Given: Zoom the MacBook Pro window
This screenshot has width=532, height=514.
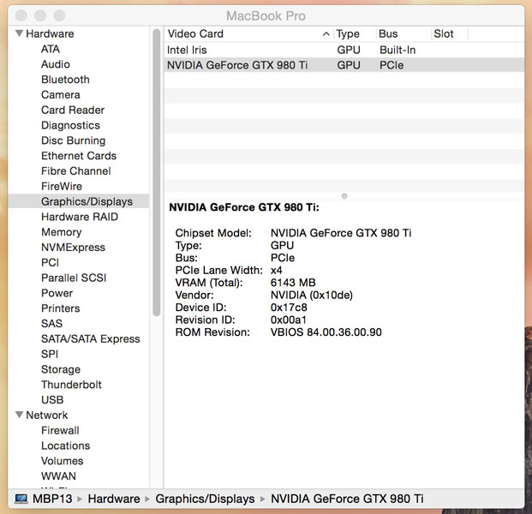Looking at the screenshot, I should 59,15.
